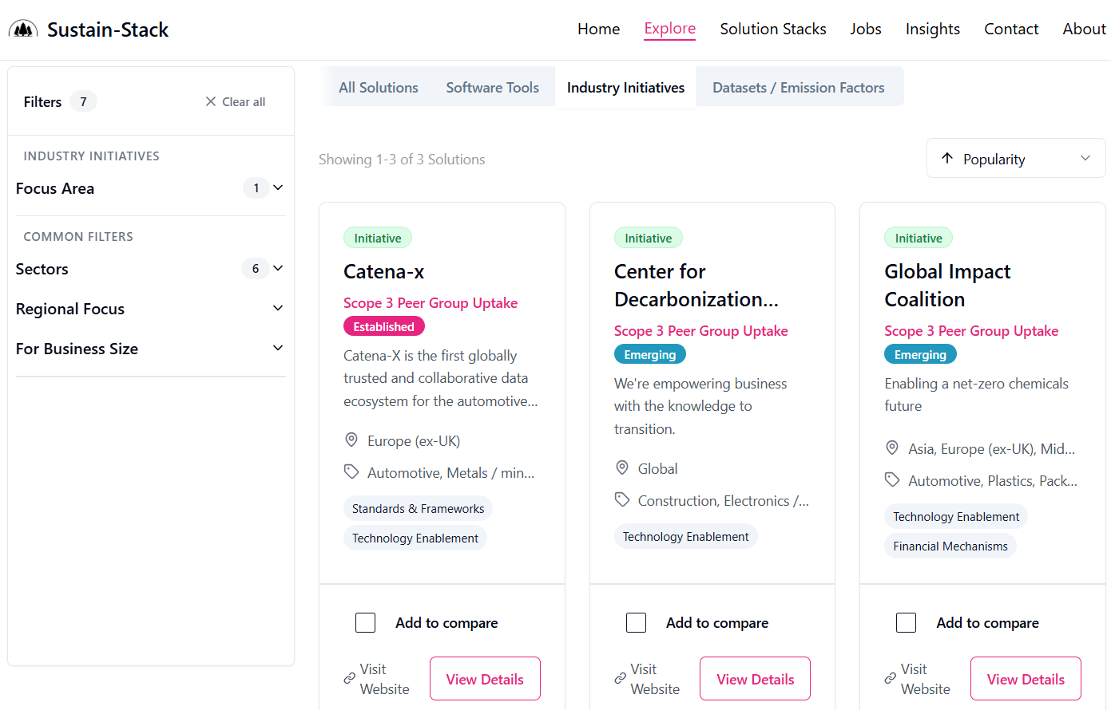Open the About page
1111x710 pixels.
click(x=1084, y=30)
